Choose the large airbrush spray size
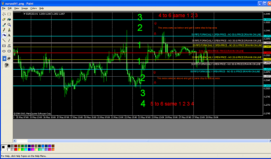Image resolution: width=271 pixels, height=159 pixels. (7, 65)
